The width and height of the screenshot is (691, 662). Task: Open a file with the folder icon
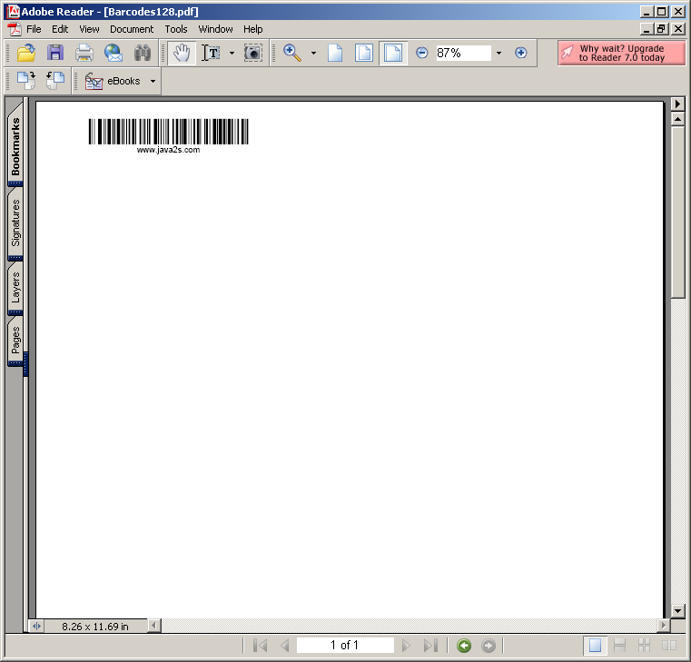pos(26,53)
